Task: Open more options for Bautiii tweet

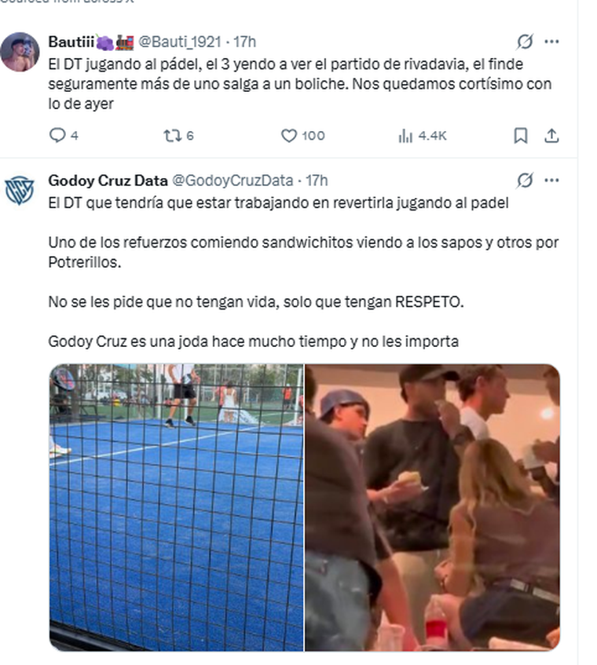Action: coord(551,42)
